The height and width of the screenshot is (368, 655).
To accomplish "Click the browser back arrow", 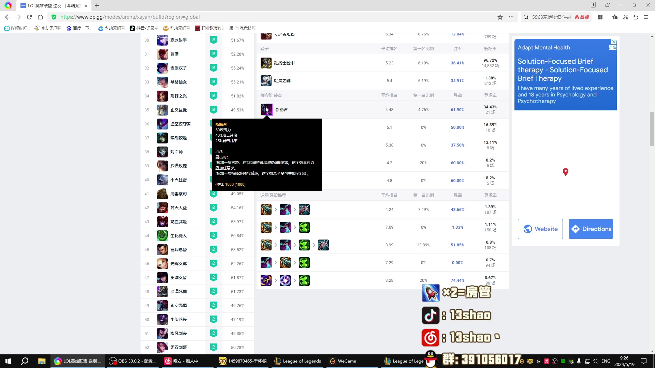I will click(8, 17).
